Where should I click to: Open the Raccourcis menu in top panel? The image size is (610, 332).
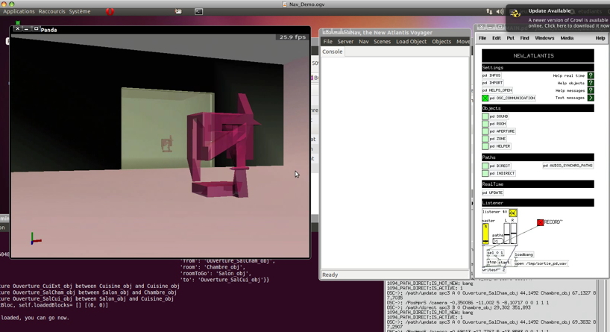pyautogui.click(x=51, y=12)
